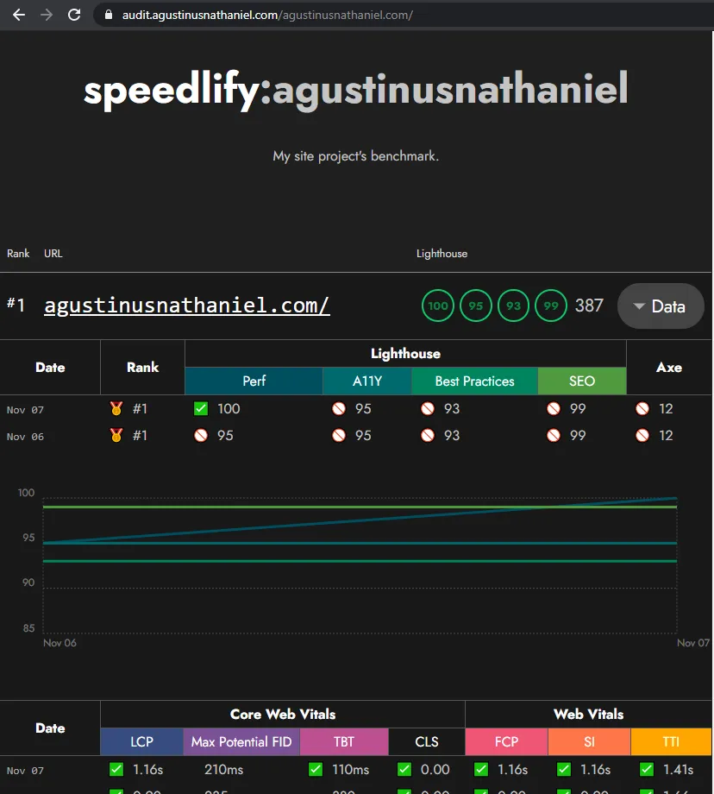The image size is (714, 794).
Task: Click the browser forward arrow
Action: click(x=47, y=15)
